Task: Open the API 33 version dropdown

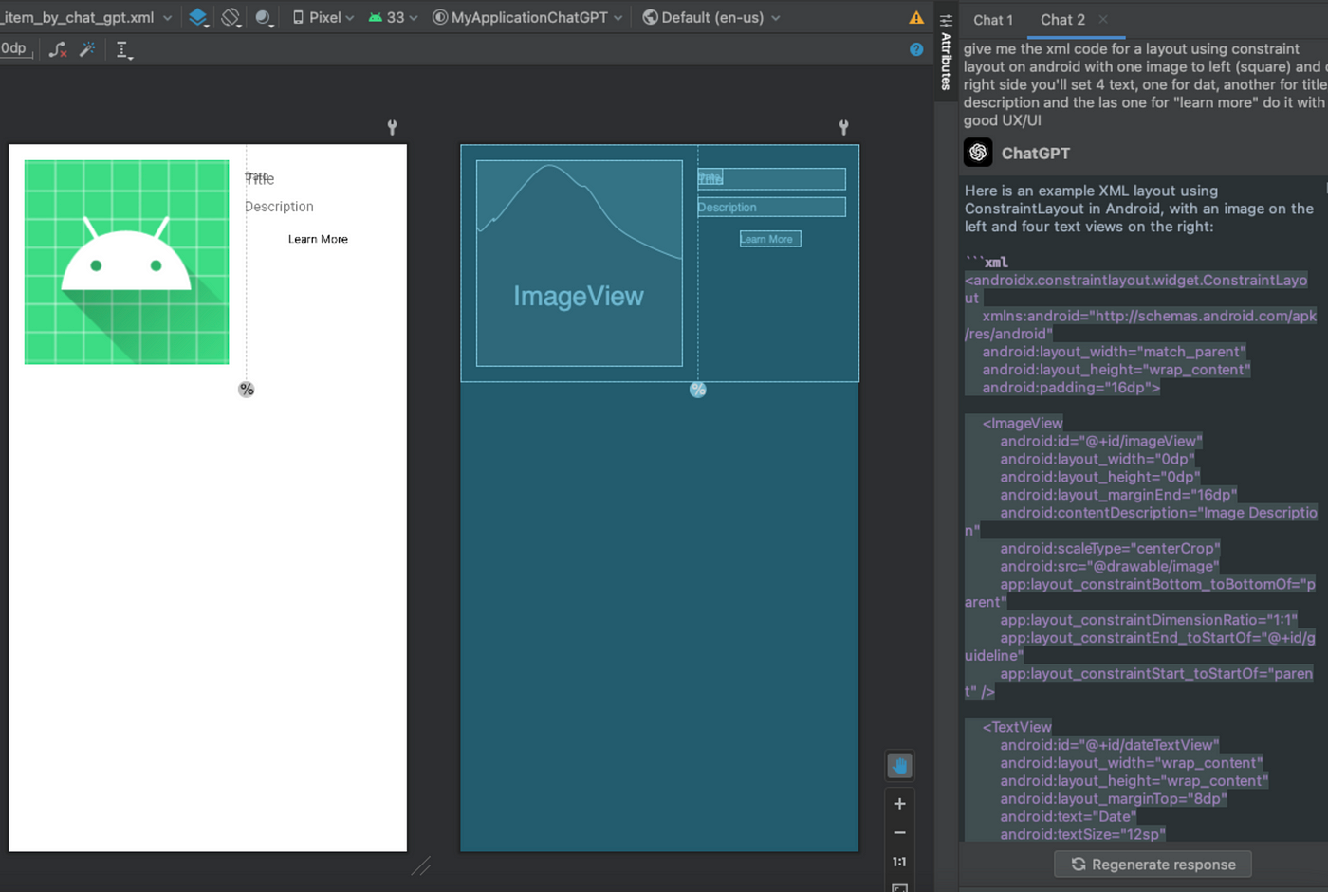Action: pyautogui.click(x=394, y=17)
